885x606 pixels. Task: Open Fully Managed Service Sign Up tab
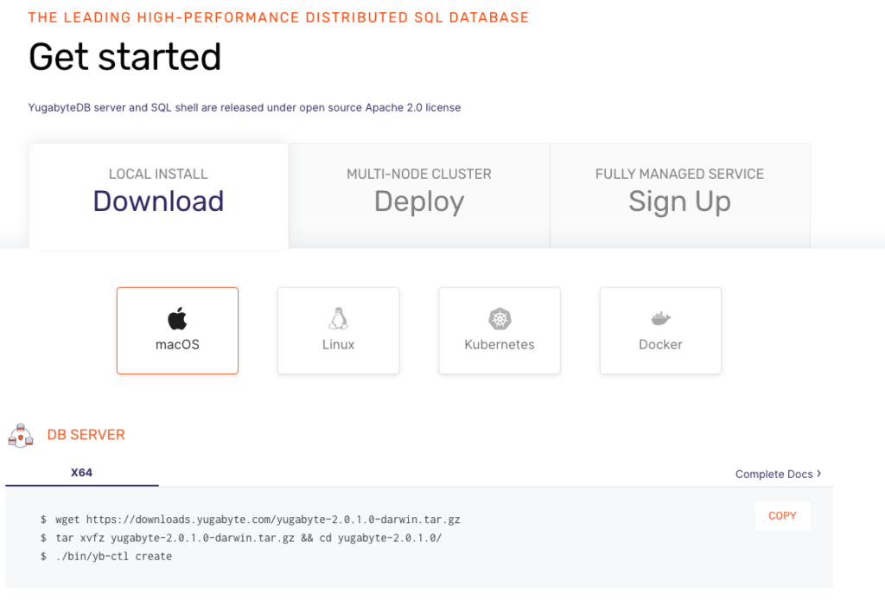click(679, 195)
